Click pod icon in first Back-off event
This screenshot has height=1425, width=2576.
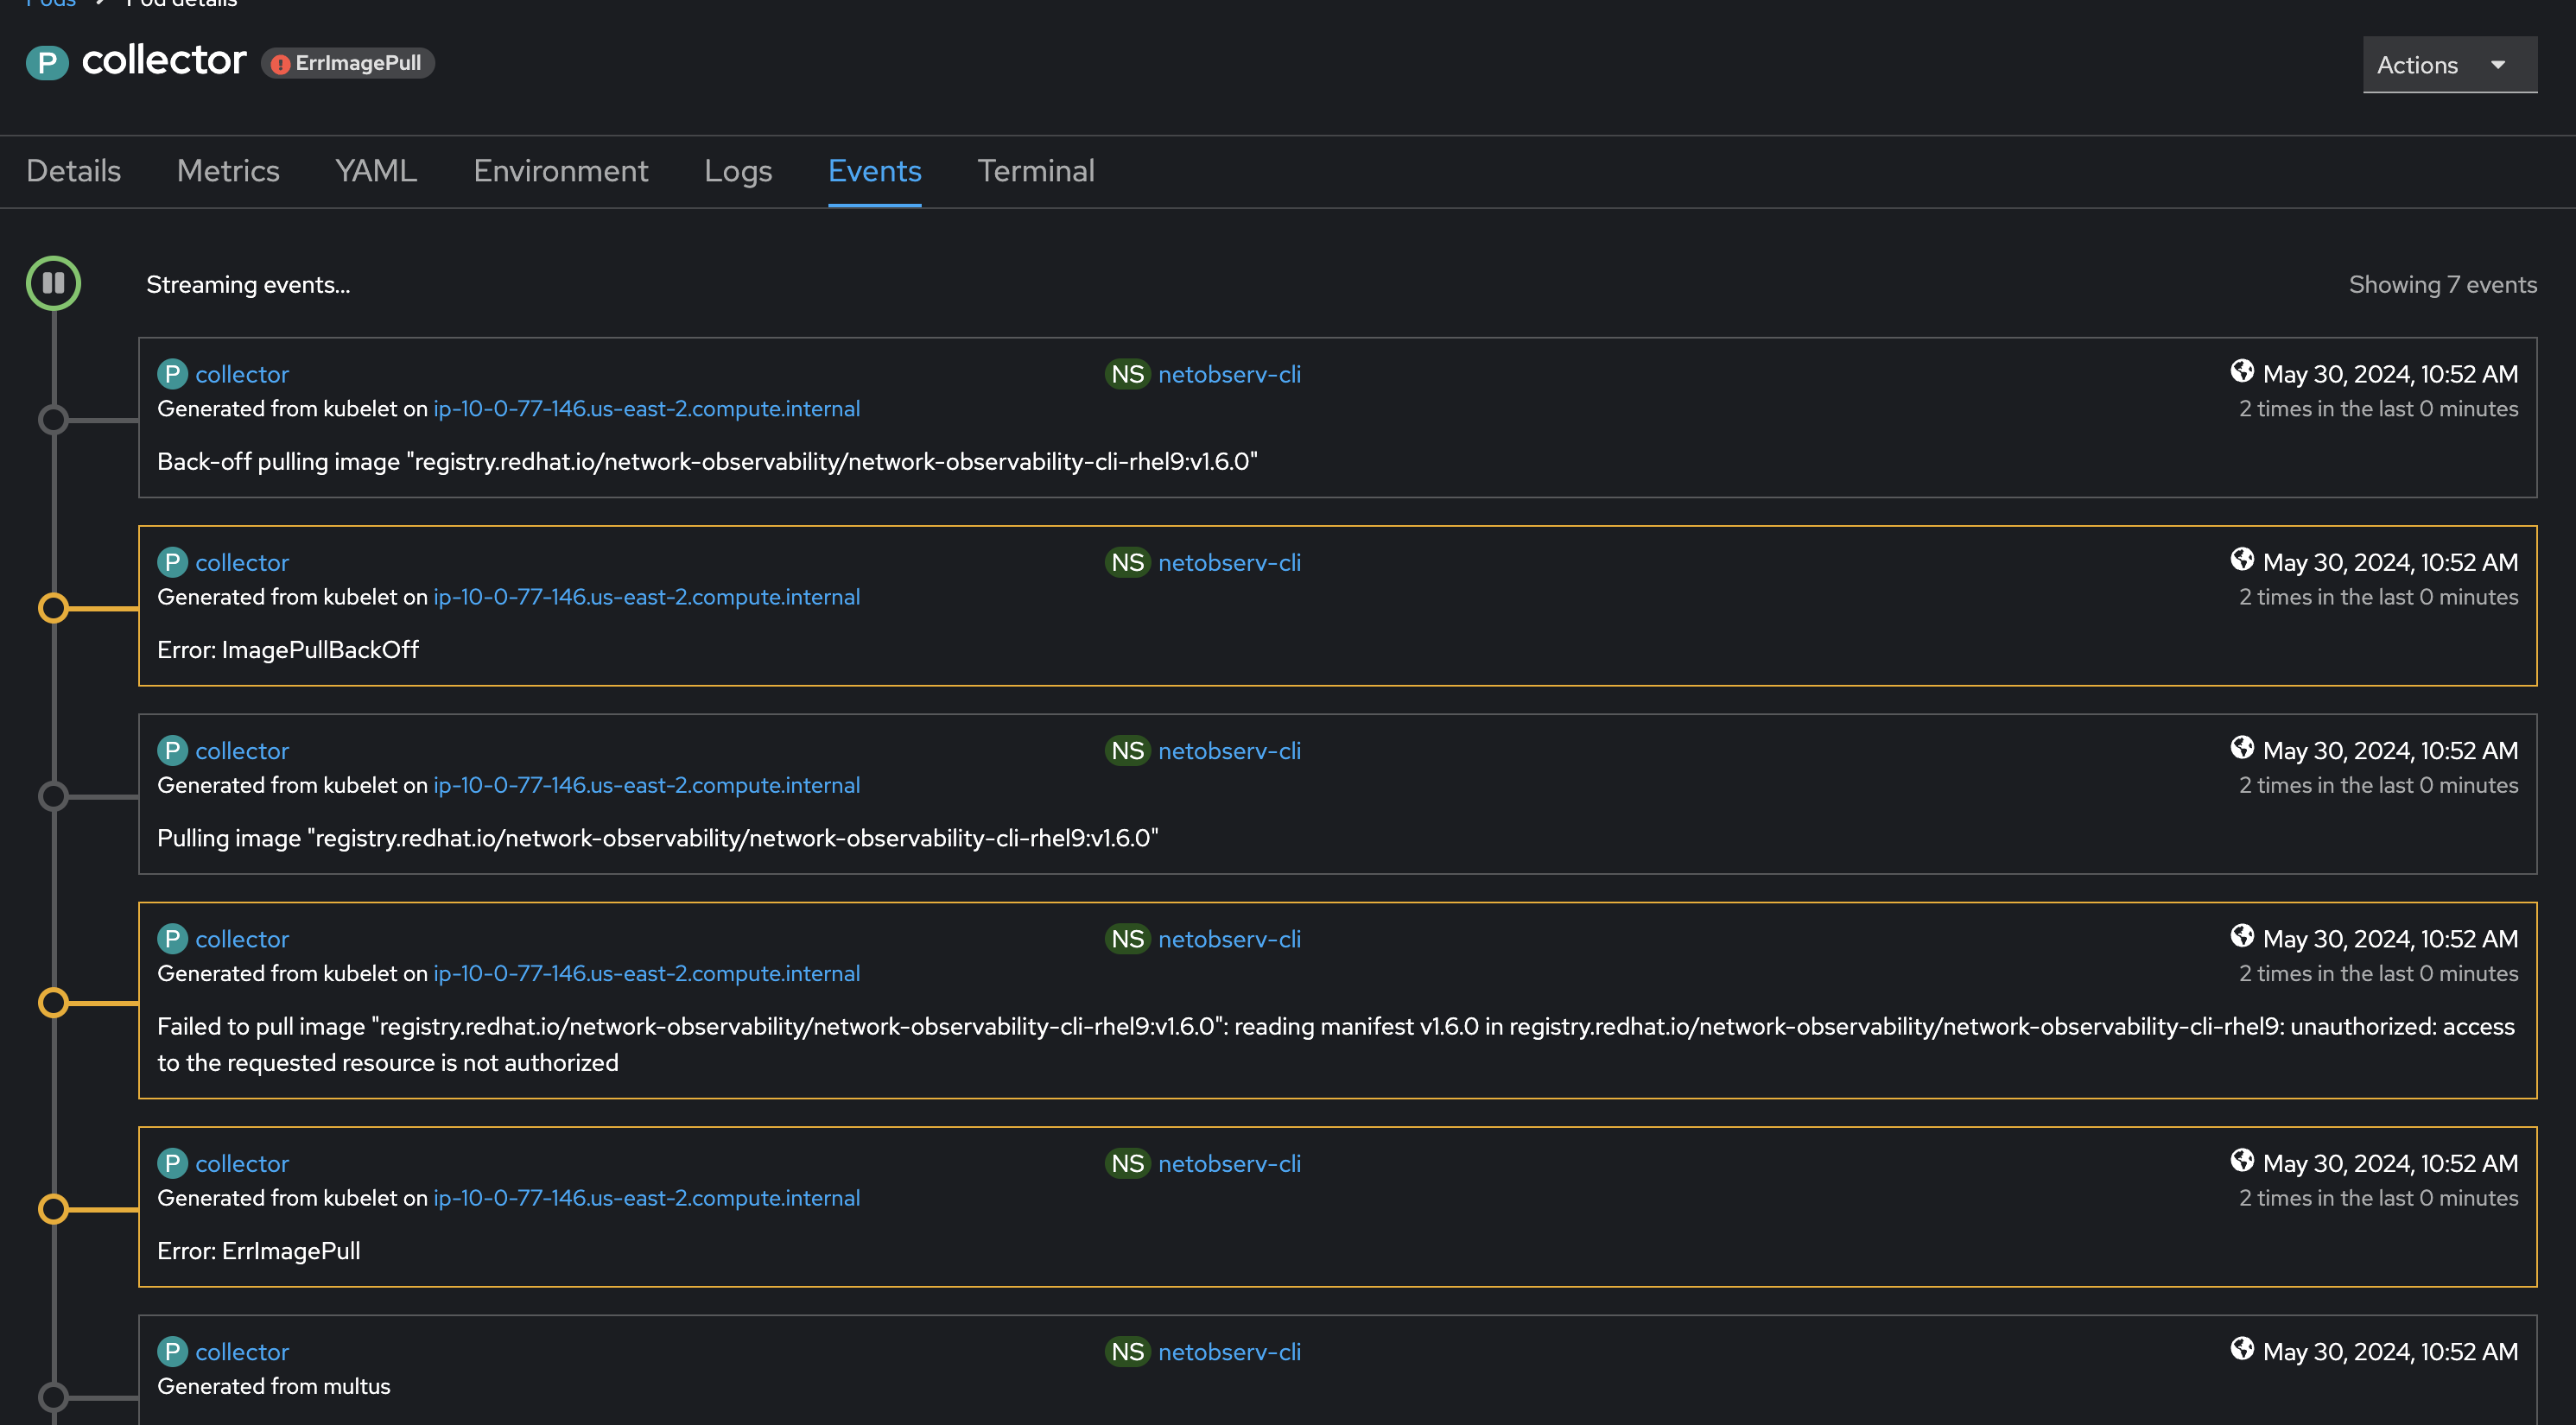click(x=172, y=374)
